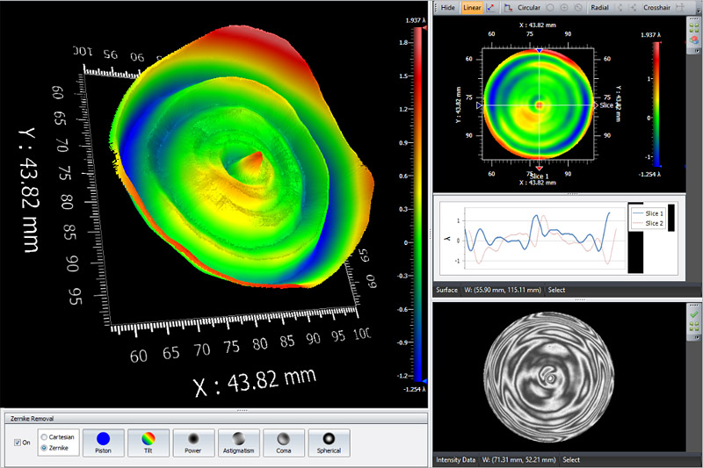Choose the Circular slice tool
The width and height of the screenshot is (703, 468).
tap(528, 7)
